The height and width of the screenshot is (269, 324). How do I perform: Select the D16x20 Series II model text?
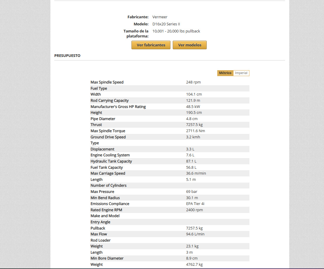166,24
